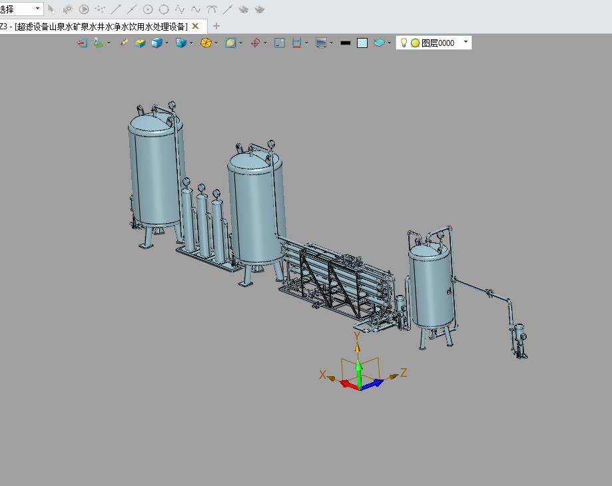Click the blue Z axis arrow
The width and height of the screenshot is (612, 486).
pyautogui.click(x=372, y=384)
